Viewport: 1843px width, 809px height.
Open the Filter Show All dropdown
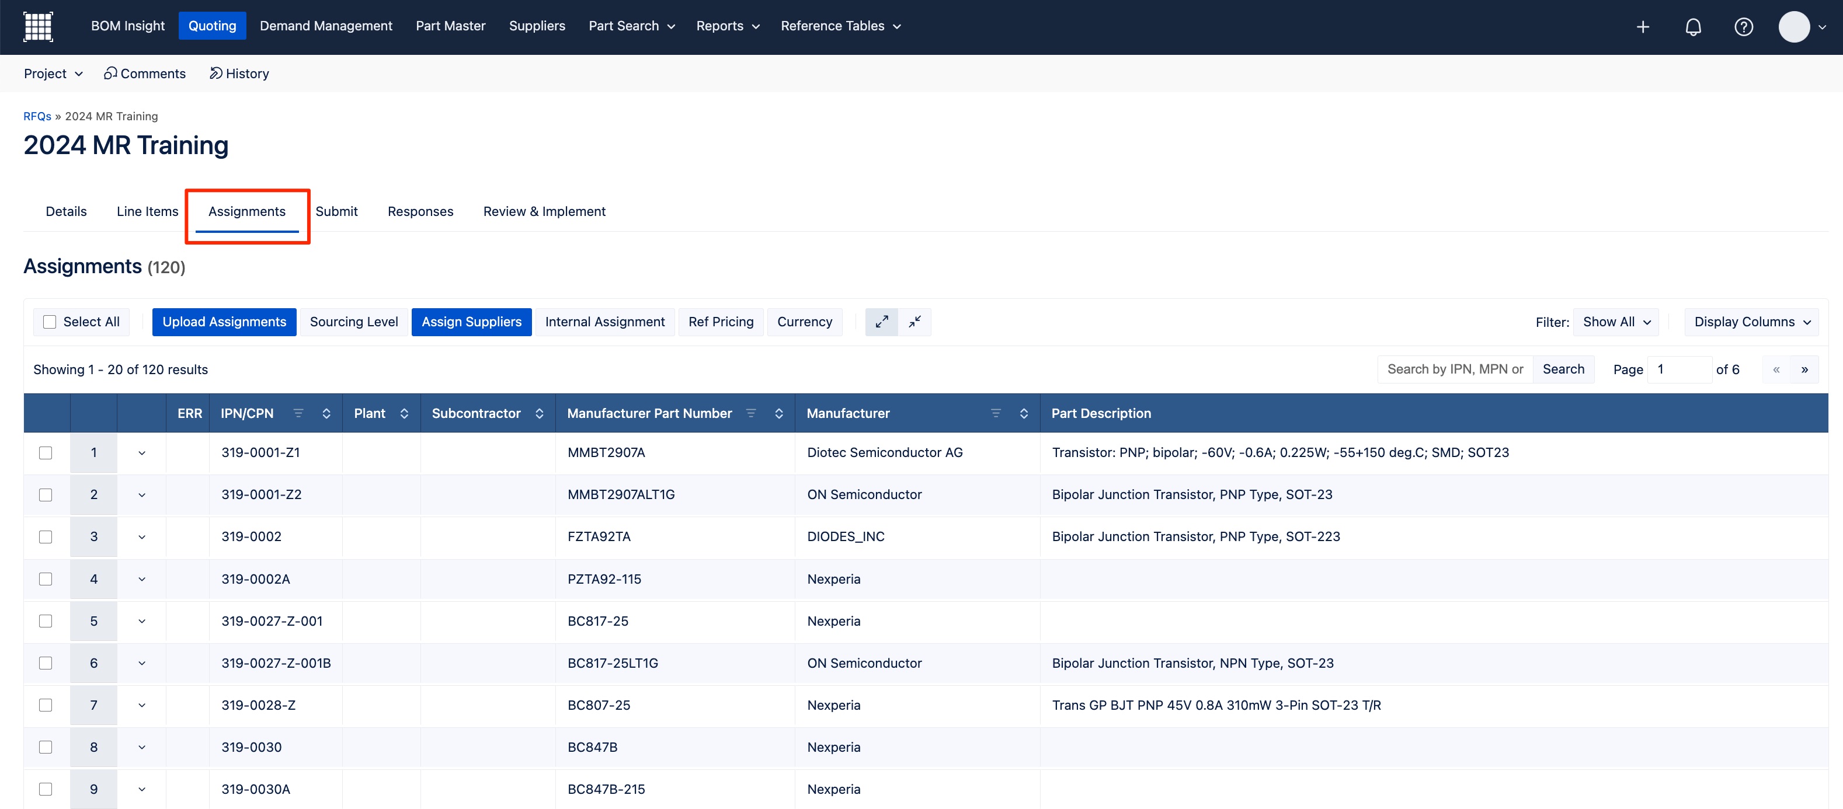click(x=1615, y=322)
